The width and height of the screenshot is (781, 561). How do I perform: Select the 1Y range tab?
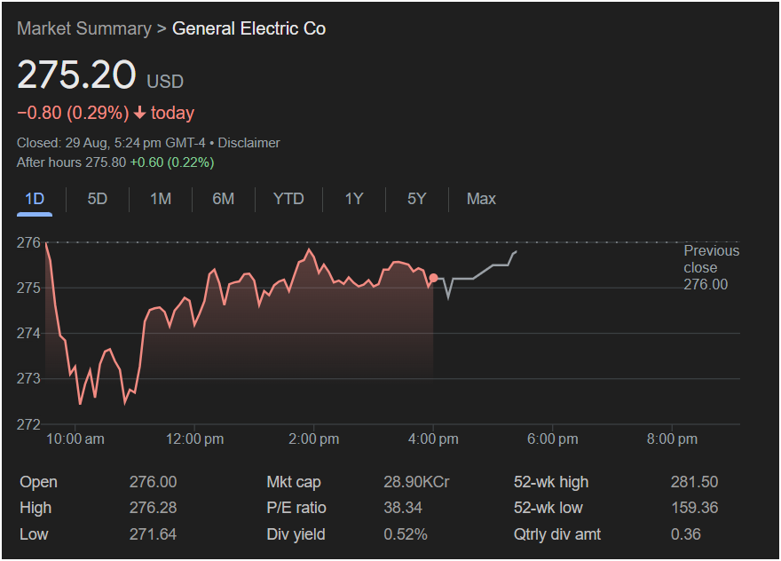point(354,199)
